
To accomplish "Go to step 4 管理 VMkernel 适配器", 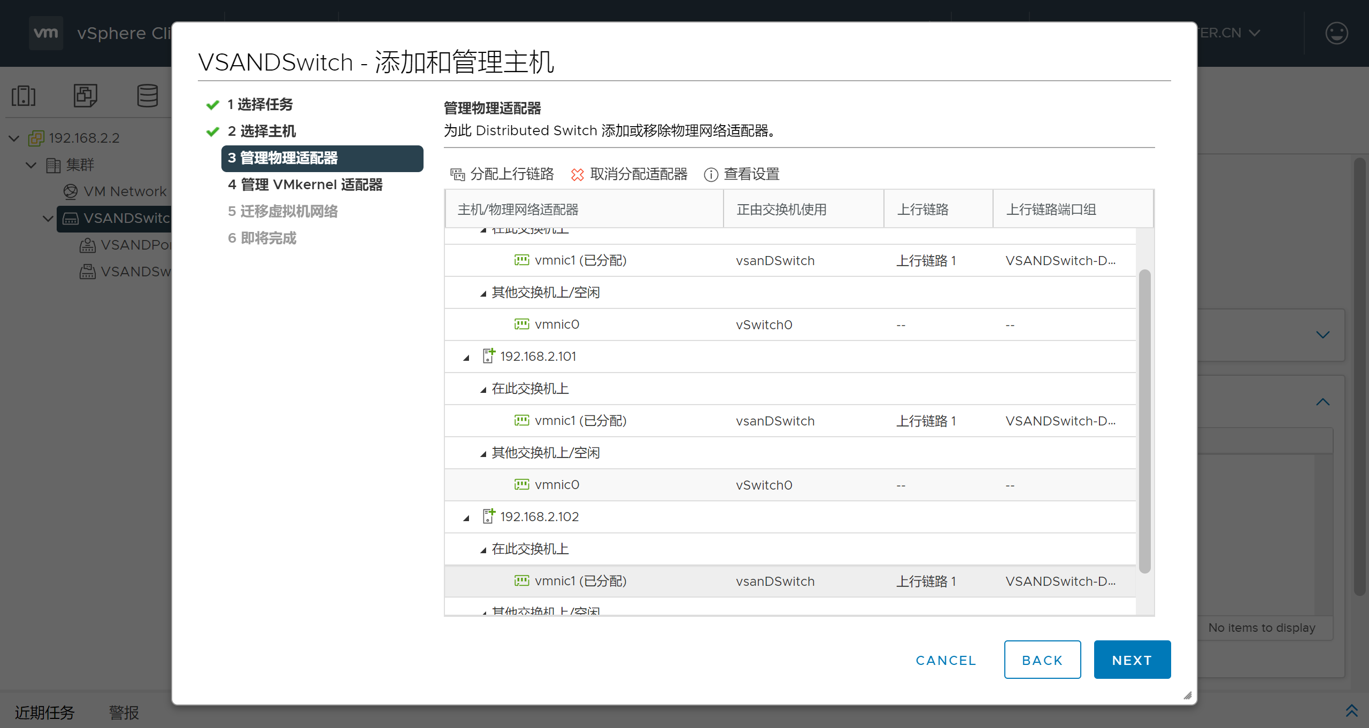I will click(x=305, y=185).
